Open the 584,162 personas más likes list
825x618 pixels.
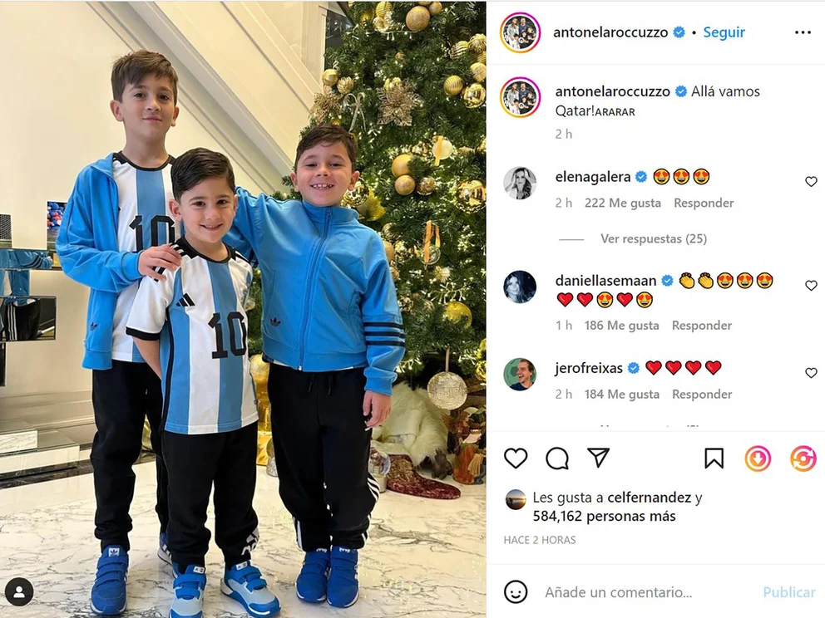[x=604, y=517]
